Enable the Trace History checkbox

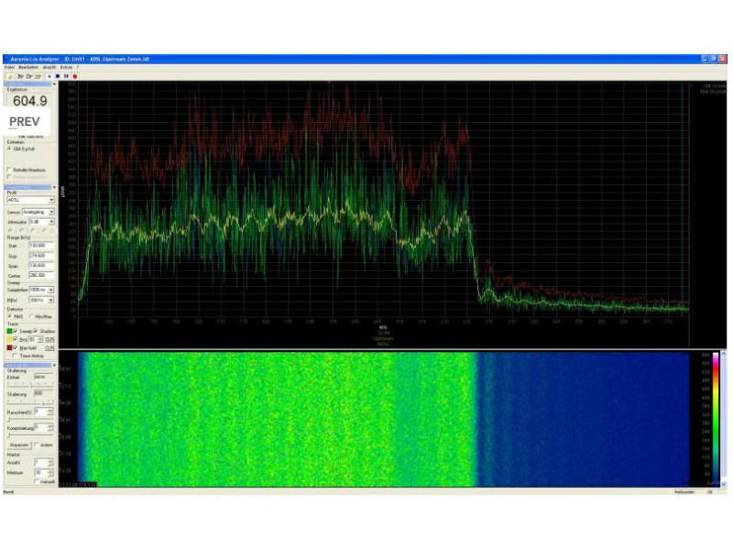[x=16, y=356]
